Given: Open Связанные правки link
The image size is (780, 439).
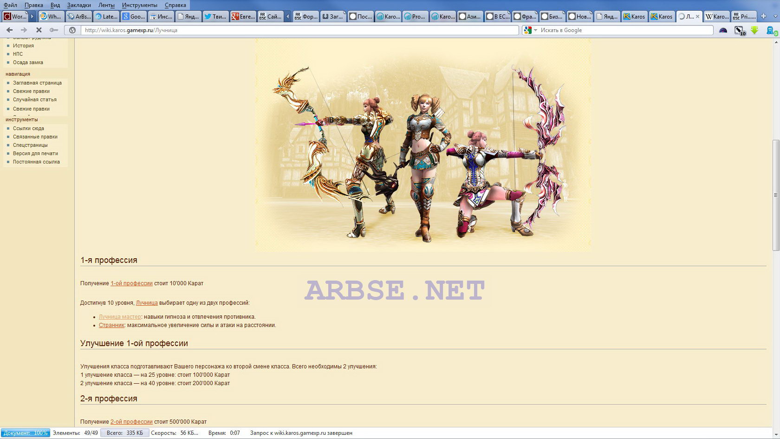Looking at the screenshot, I should [x=35, y=137].
